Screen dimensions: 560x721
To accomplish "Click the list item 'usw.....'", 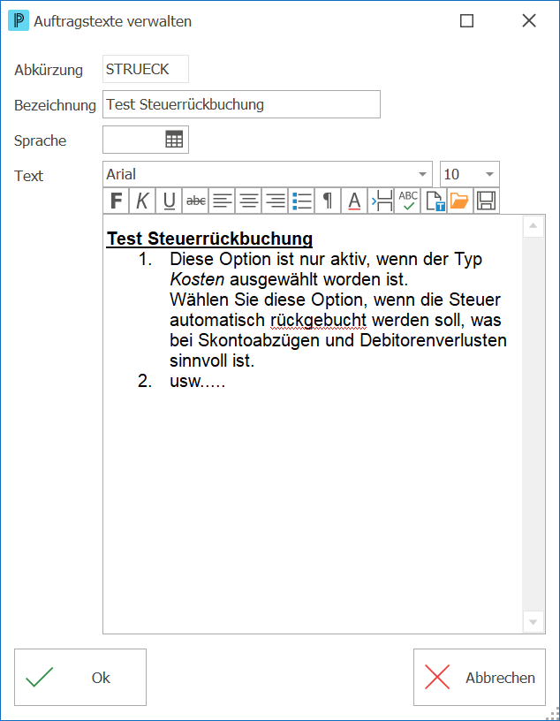I will point(198,381).
